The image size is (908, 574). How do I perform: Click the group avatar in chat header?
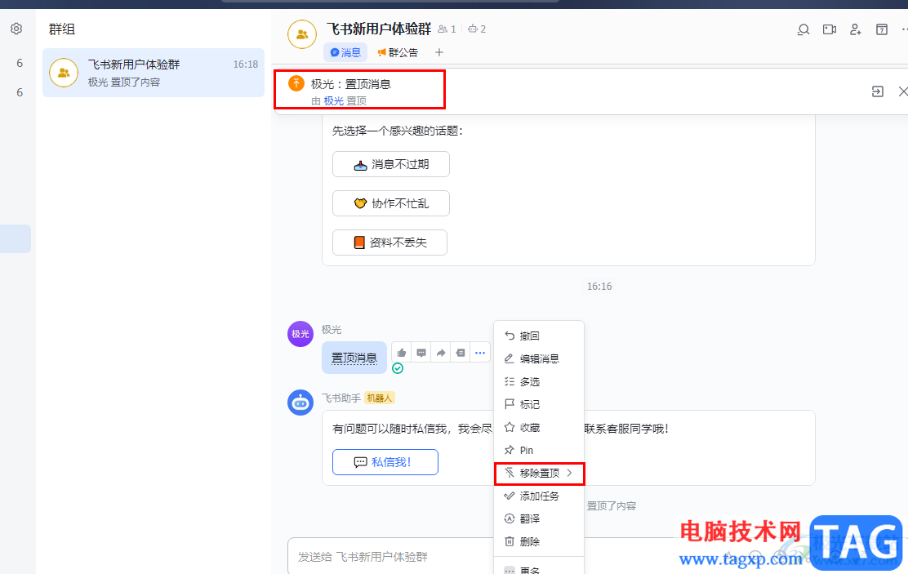coord(301,35)
